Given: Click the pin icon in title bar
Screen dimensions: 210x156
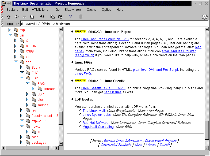Looking at the screenshot, I should pyautogui.click(x=9, y=3).
